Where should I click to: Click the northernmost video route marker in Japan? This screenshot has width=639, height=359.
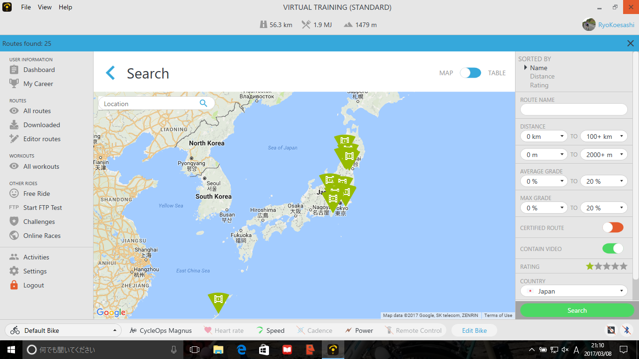[345, 140]
